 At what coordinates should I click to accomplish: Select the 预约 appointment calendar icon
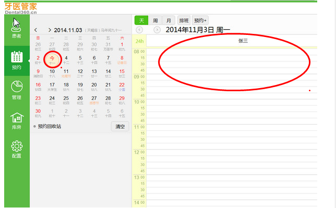[17, 60]
